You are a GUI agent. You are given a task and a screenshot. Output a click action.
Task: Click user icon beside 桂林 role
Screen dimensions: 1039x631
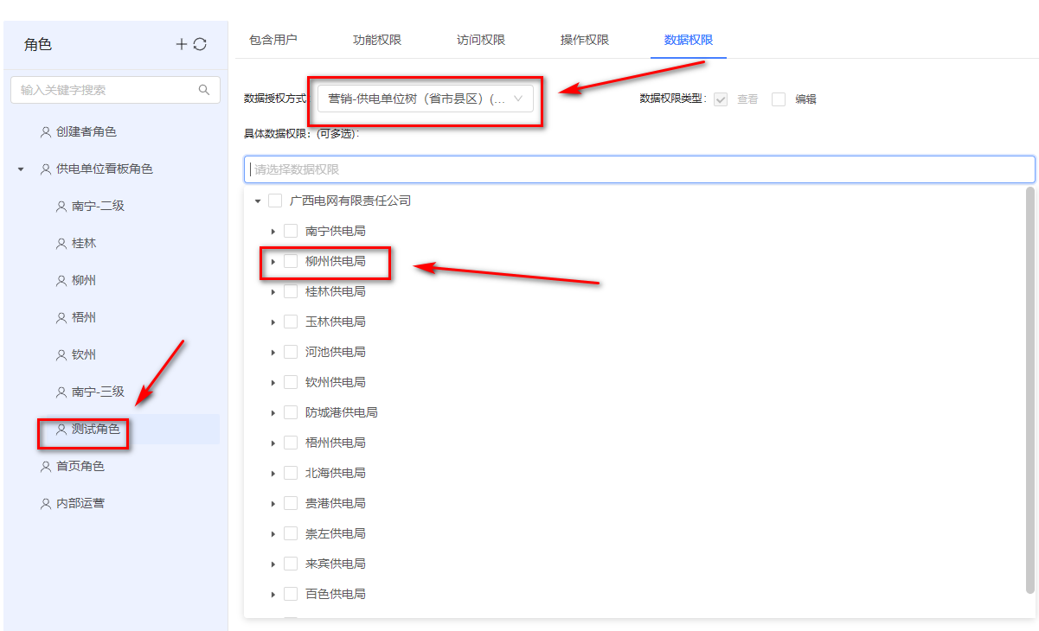[x=61, y=244]
